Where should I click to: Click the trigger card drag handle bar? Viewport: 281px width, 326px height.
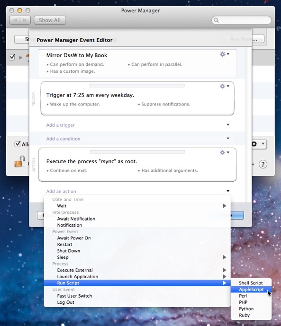tap(137, 86)
